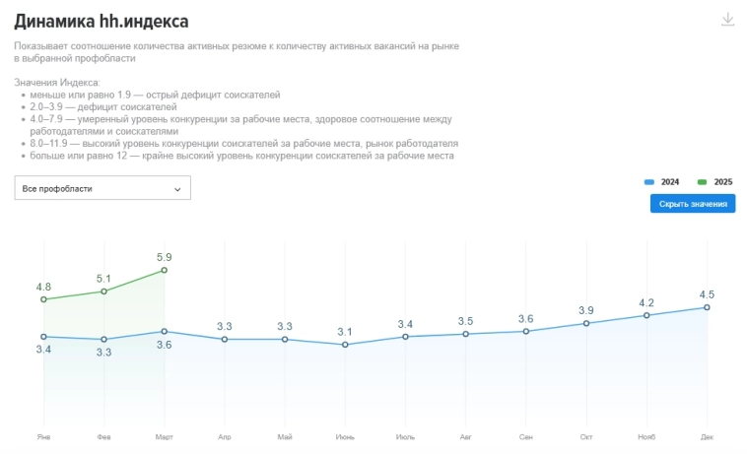Click the "Март" axis label

[x=164, y=435]
